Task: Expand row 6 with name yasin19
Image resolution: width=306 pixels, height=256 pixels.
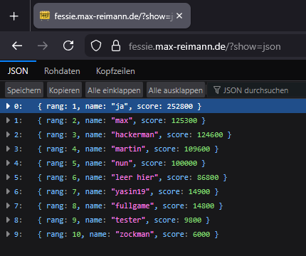Action: click(x=8, y=191)
